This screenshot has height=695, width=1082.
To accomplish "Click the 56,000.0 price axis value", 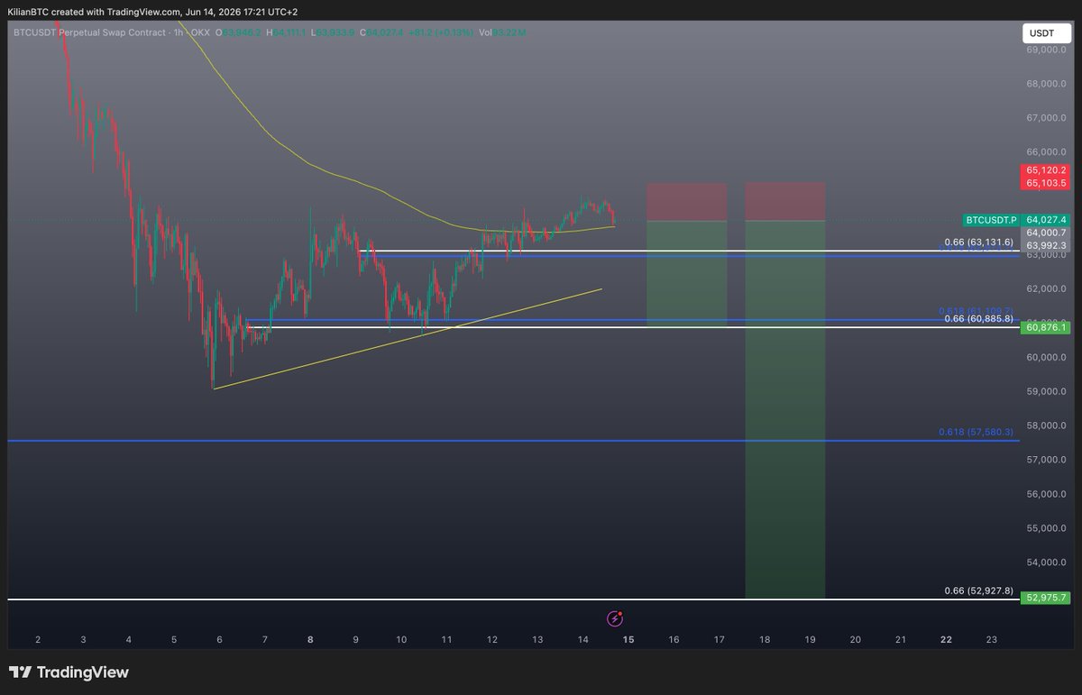I will 1046,494.
